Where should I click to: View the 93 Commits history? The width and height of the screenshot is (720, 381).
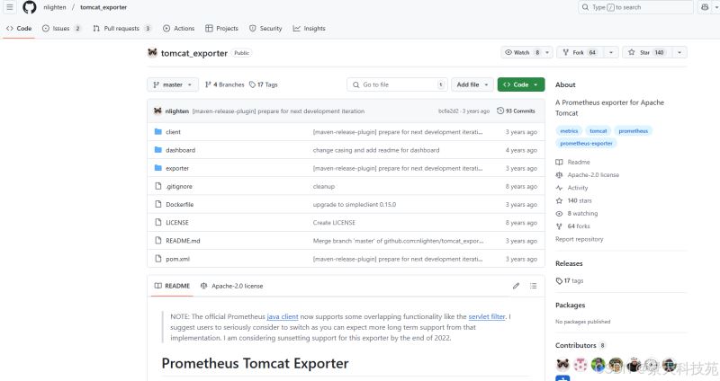point(519,111)
